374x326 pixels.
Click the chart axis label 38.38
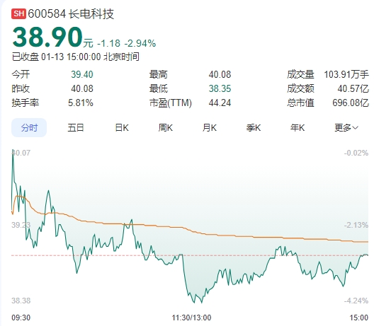click(21, 301)
